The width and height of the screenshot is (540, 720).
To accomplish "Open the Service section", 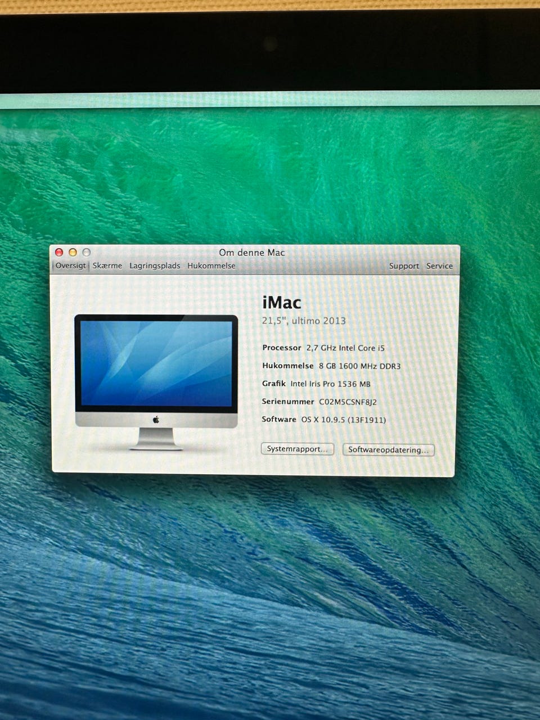I will (x=439, y=266).
